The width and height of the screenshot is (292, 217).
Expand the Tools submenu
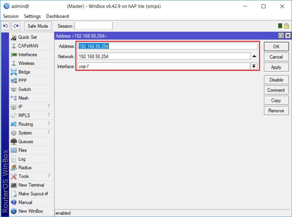click(x=49, y=176)
